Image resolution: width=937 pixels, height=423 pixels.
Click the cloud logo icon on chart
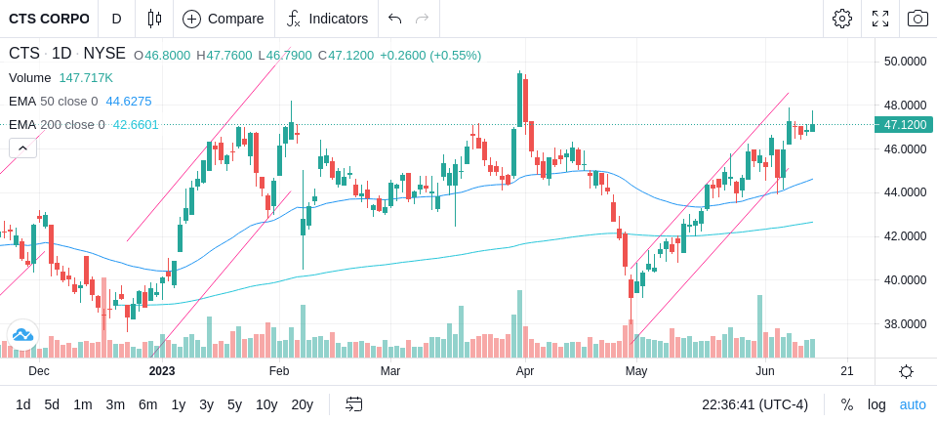click(x=22, y=334)
